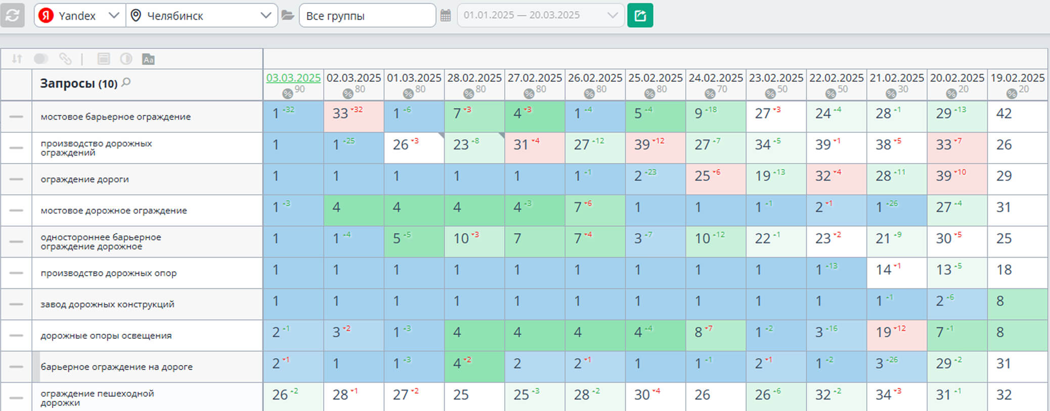Click the percent icon under 22.02.2025

(830, 93)
